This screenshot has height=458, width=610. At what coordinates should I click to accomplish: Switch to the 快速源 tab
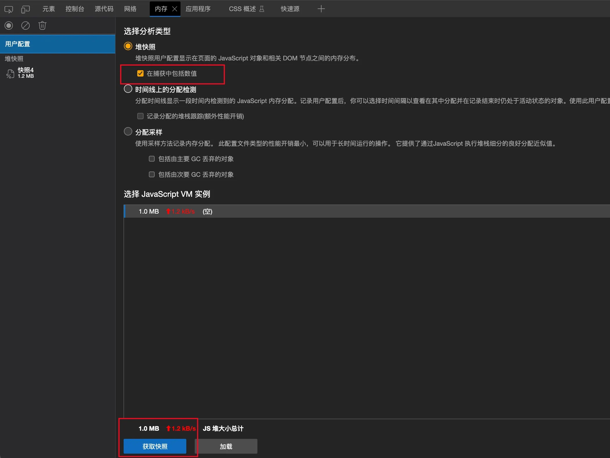[290, 9]
